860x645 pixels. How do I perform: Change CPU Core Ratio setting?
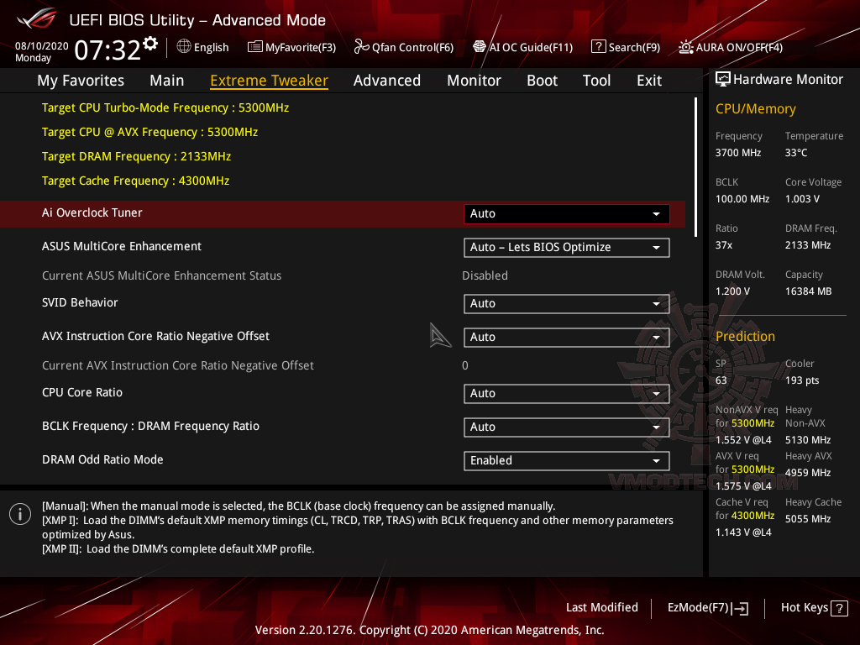click(566, 393)
